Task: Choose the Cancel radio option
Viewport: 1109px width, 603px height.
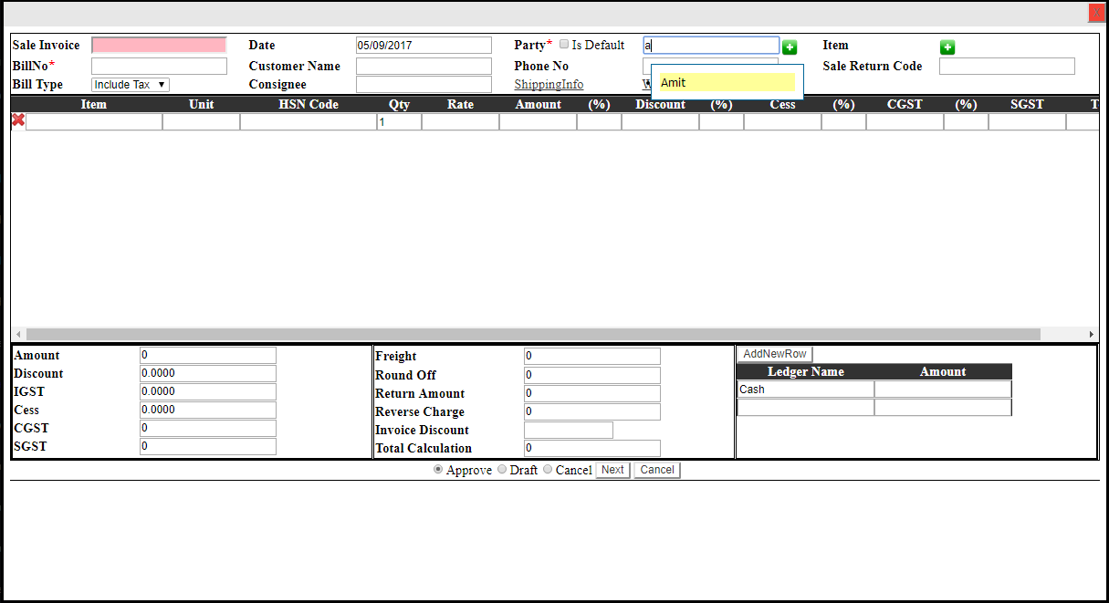Action: click(548, 469)
